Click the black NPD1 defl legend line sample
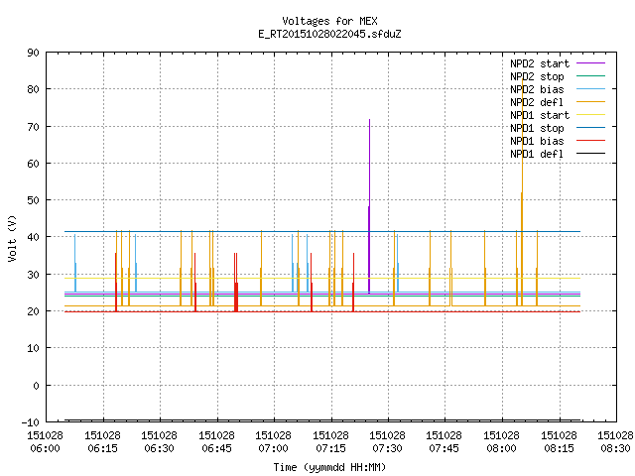Viewport: 635px width, 476px height. click(591, 154)
